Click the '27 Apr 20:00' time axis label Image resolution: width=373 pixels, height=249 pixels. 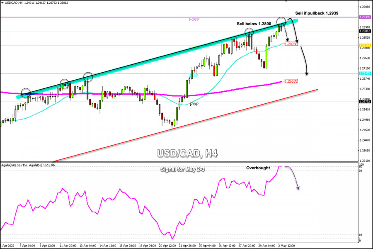247,246
